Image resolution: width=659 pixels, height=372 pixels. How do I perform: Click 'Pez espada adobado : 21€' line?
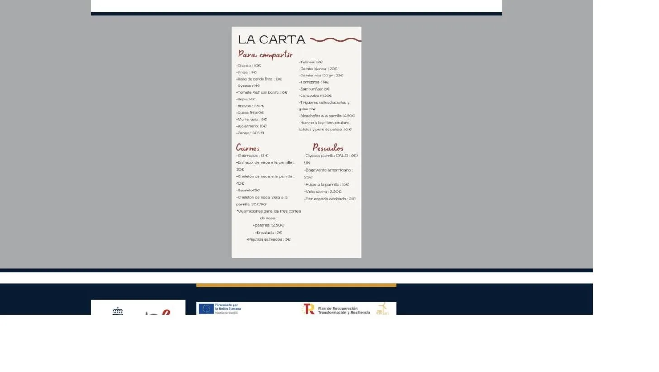point(330,199)
